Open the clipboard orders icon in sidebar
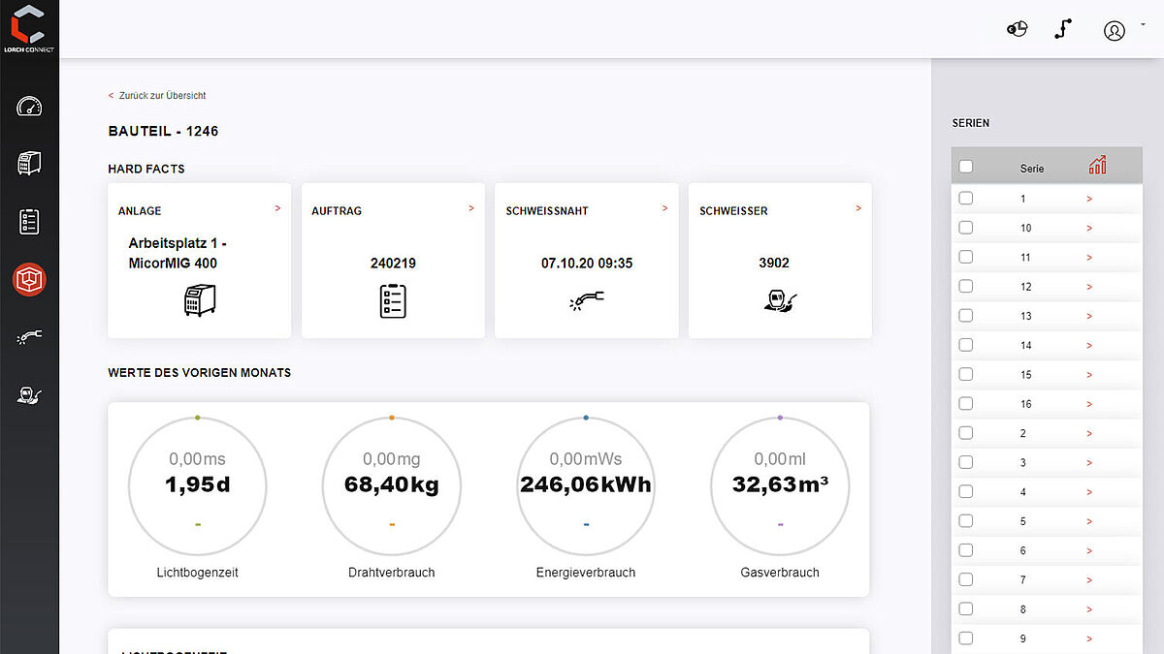Screen dimensions: 1164x654 29,221
